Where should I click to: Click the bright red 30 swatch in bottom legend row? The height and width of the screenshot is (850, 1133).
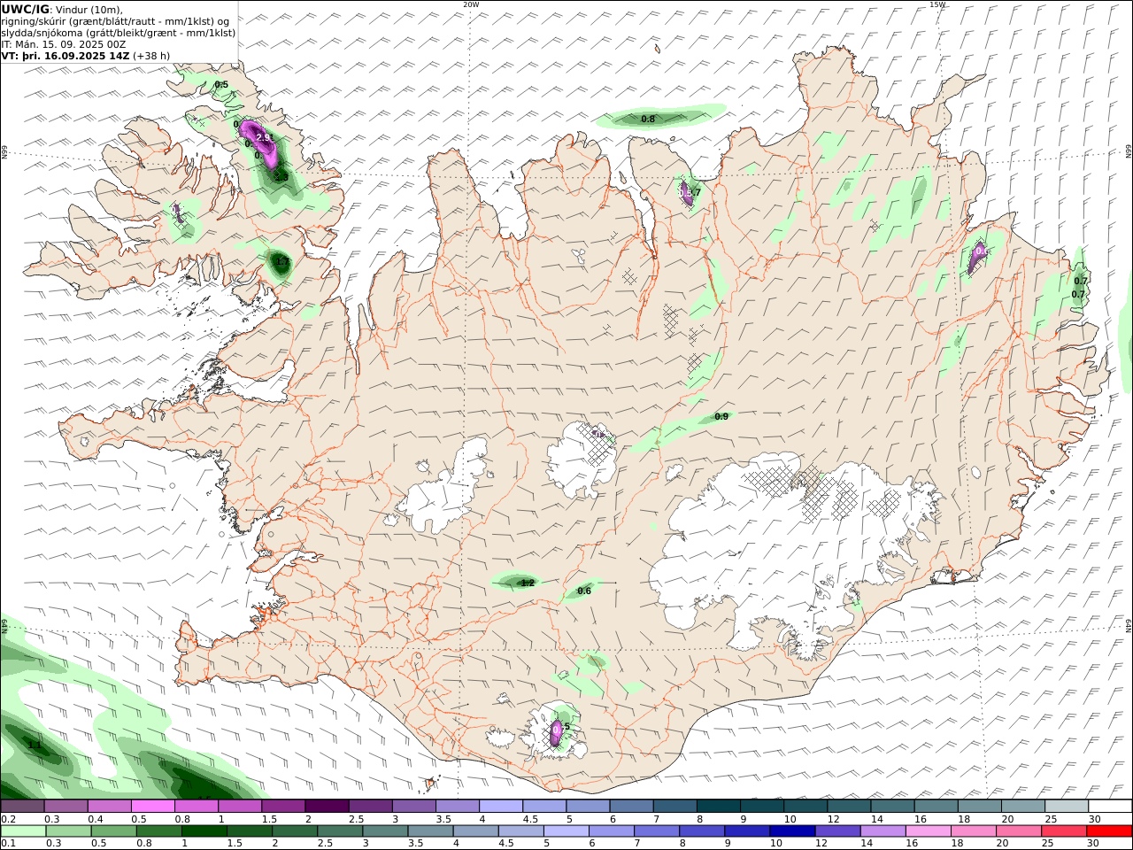(1109, 831)
